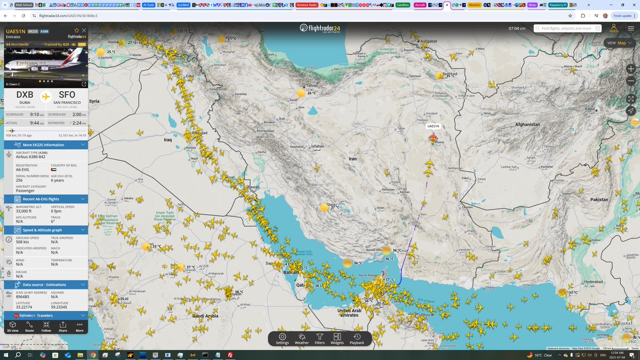Expand Speed & Altitude graph section
This screenshot has height=360, width=640.
click(46, 230)
